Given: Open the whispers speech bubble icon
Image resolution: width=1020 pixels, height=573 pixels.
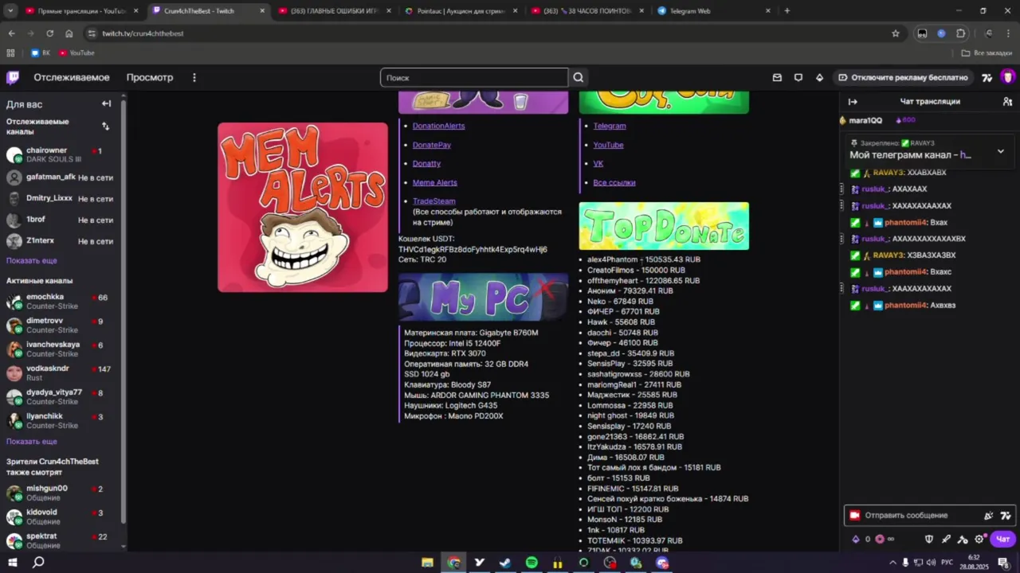Looking at the screenshot, I should pos(798,77).
